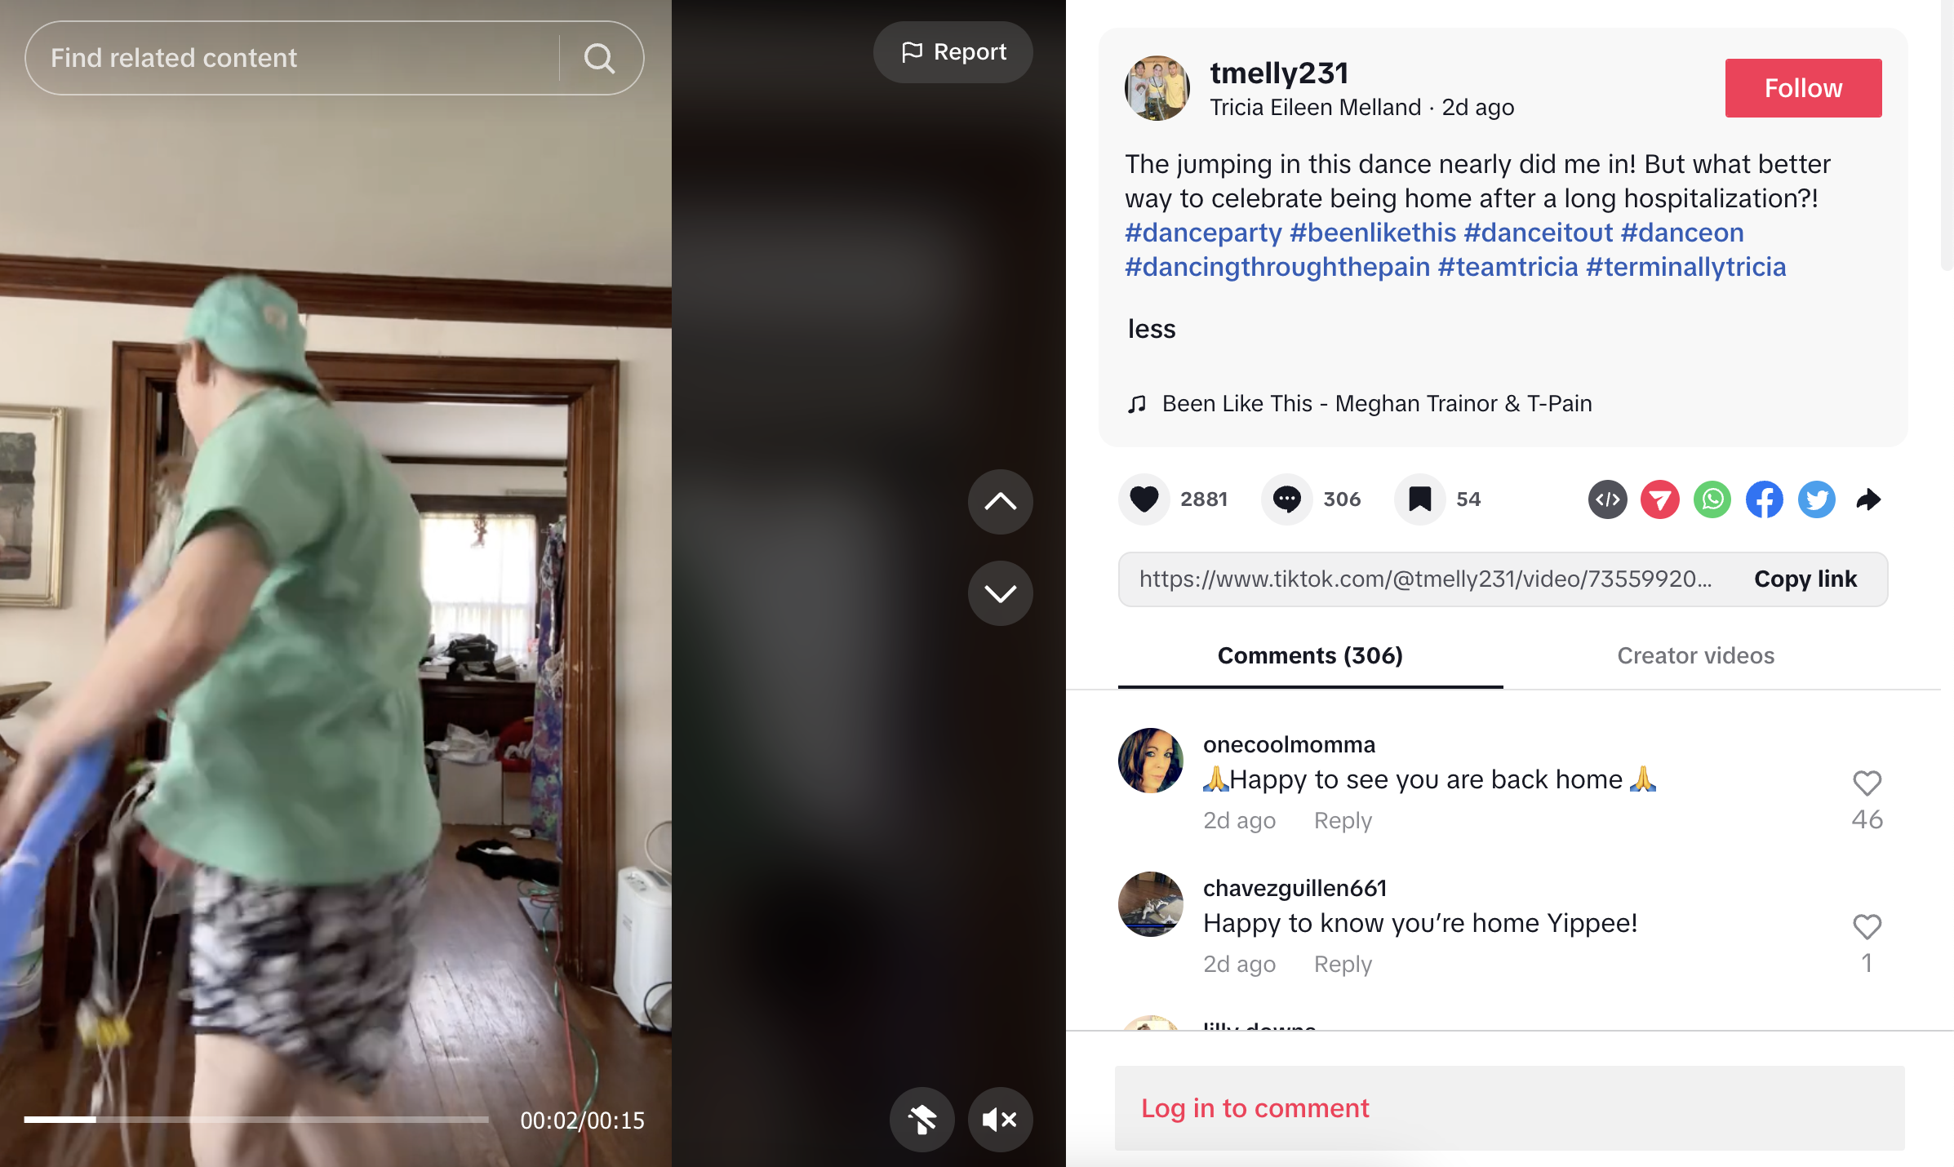
Task: Select the Comments (306) tab
Action: (1310, 655)
